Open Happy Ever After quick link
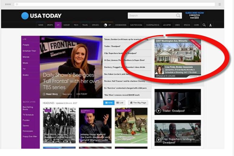234x156 pixels. [30, 136]
